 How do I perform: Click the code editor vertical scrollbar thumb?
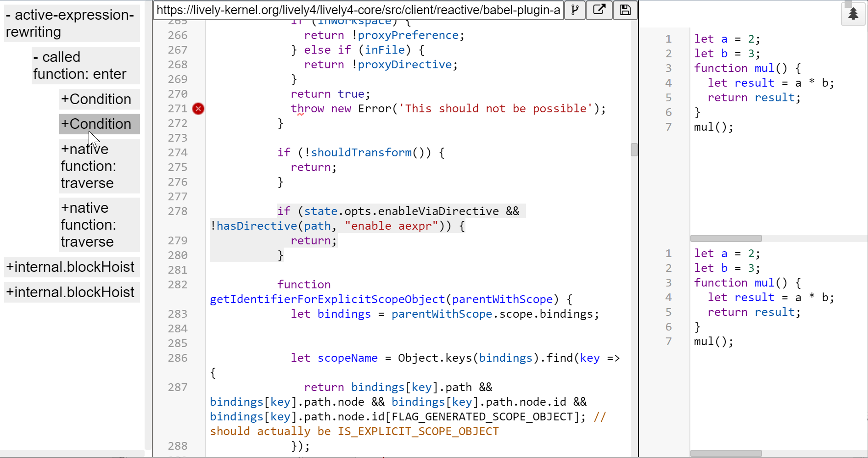click(x=634, y=150)
